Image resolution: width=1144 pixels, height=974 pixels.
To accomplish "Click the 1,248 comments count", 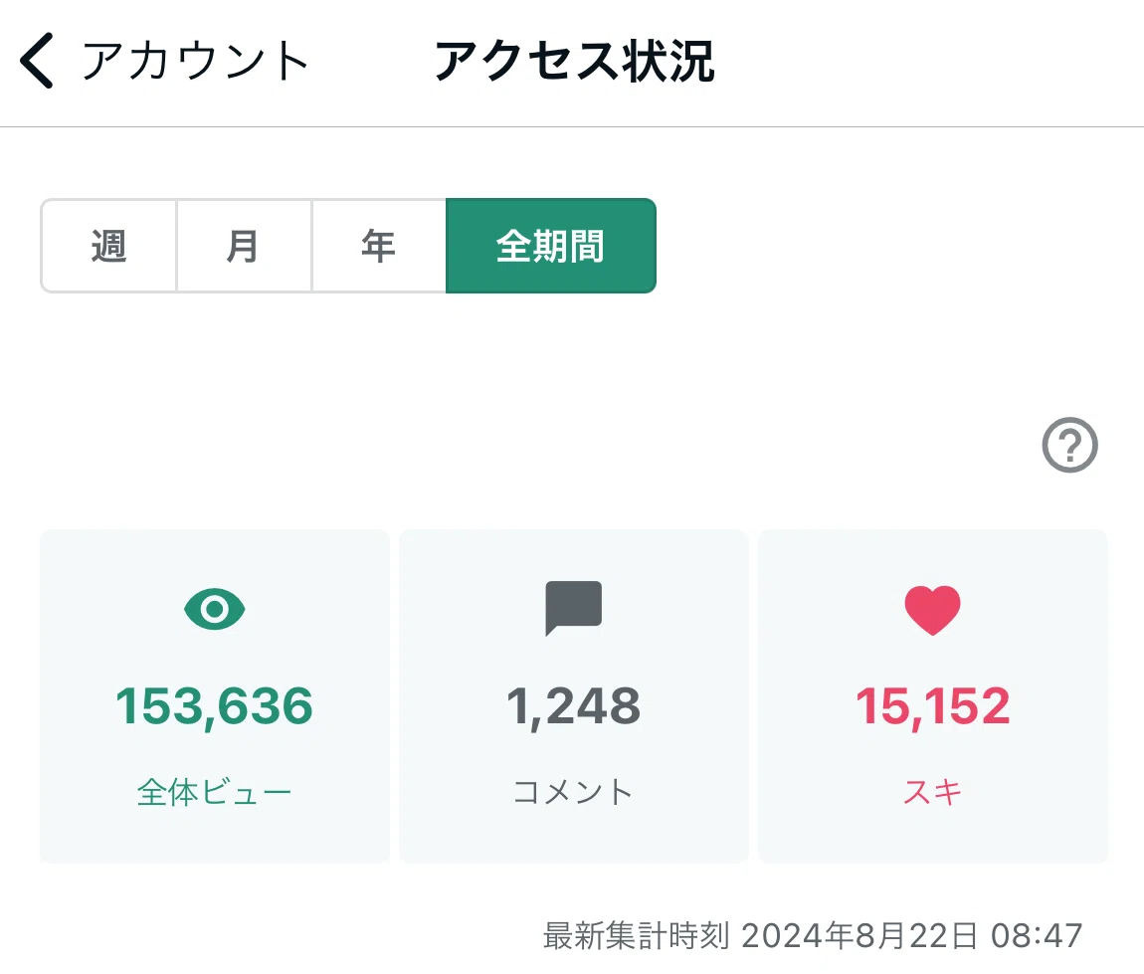I will coord(573,706).
